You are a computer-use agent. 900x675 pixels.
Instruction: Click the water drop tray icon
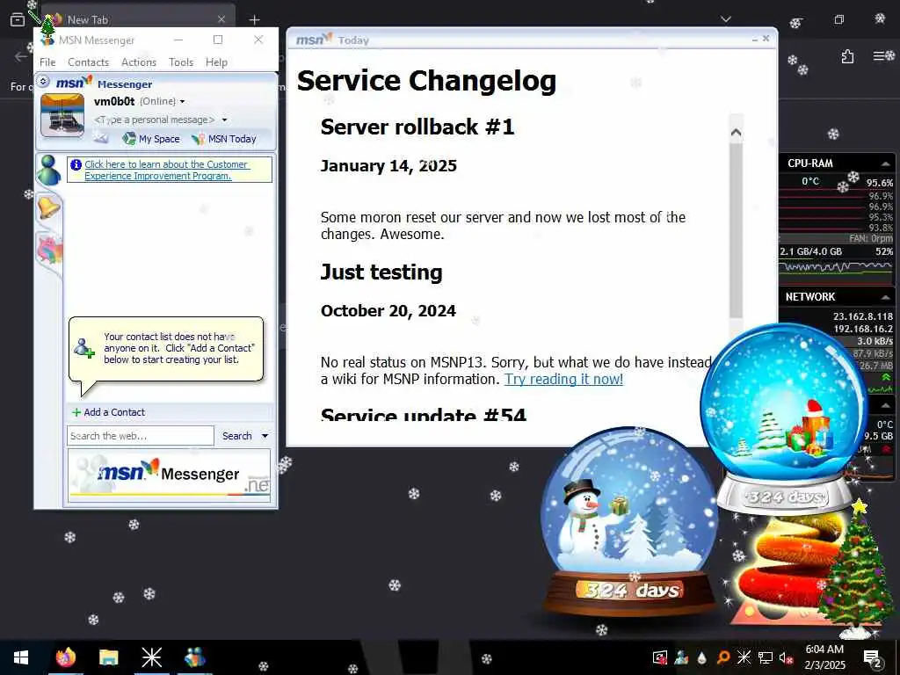pyautogui.click(x=701, y=657)
